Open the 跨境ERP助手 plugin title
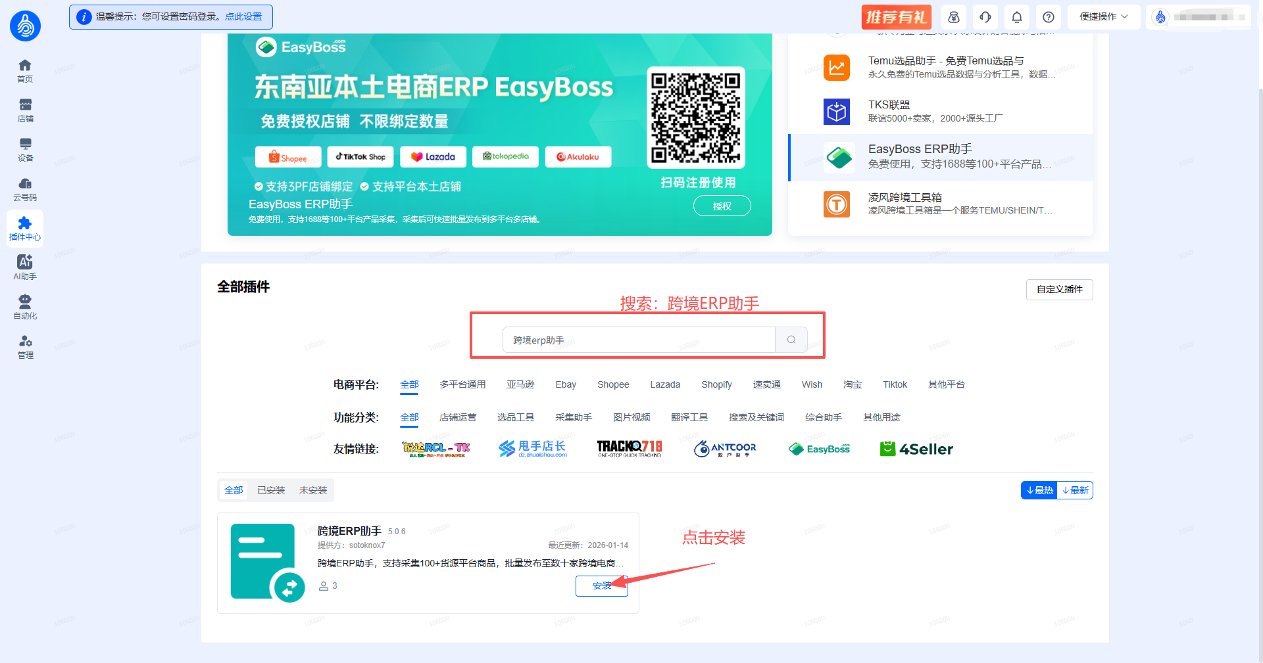Screen dimensions: 1263x663 point(349,531)
